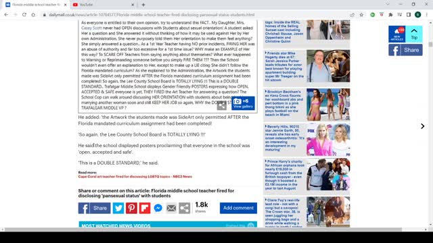Select the Florida middle school teacher tab

tap(36, 5)
